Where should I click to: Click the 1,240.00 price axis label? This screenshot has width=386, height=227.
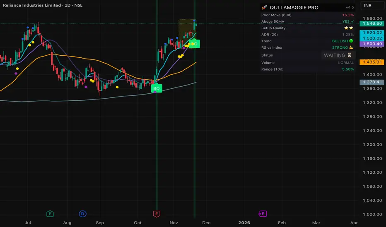click(372, 130)
